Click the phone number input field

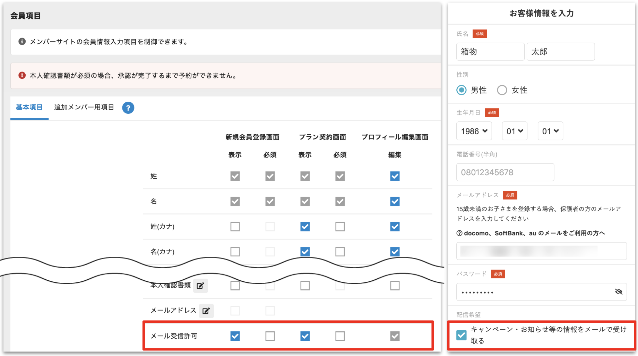tap(505, 172)
